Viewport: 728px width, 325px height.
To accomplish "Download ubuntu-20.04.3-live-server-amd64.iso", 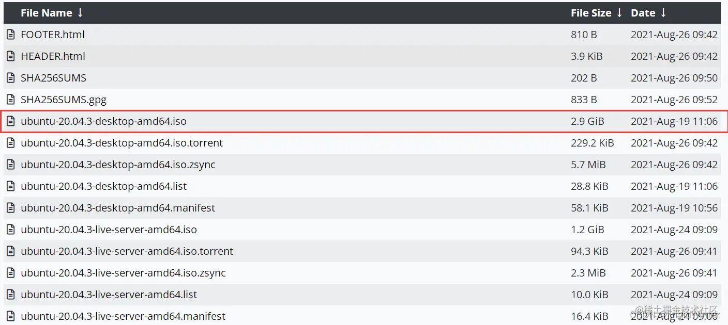I will point(109,230).
